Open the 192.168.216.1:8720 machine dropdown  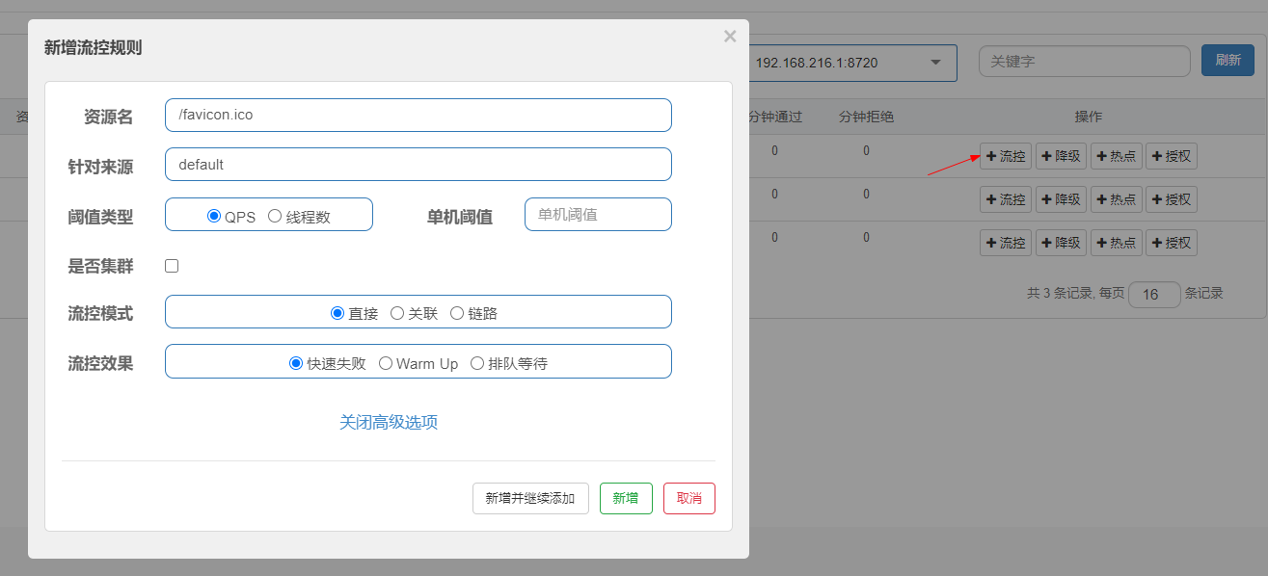coord(852,63)
